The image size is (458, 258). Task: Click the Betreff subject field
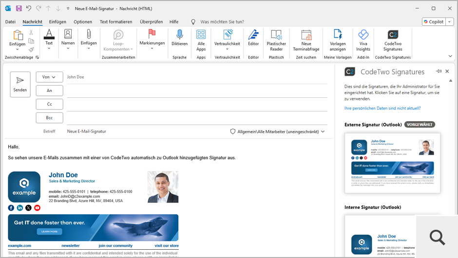click(x=146, y=131)
